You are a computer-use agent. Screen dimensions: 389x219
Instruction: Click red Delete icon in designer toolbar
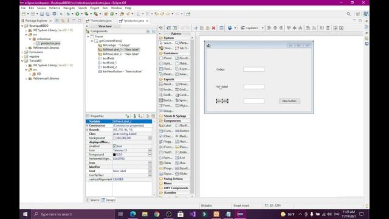[213, 28]
